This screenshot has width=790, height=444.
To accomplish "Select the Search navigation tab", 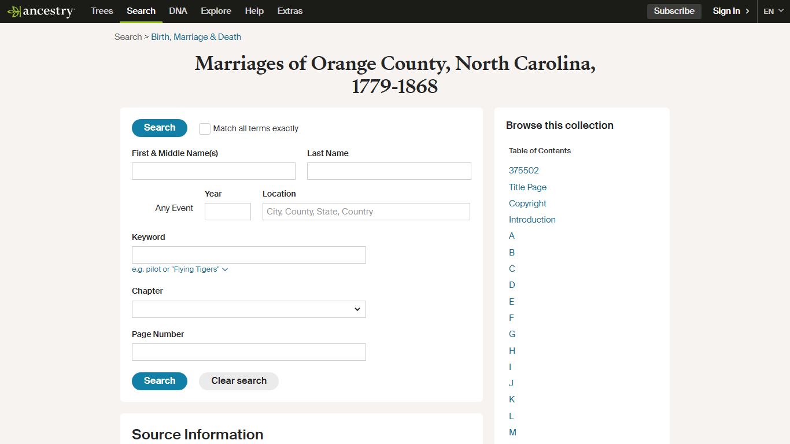I will 141,11.
